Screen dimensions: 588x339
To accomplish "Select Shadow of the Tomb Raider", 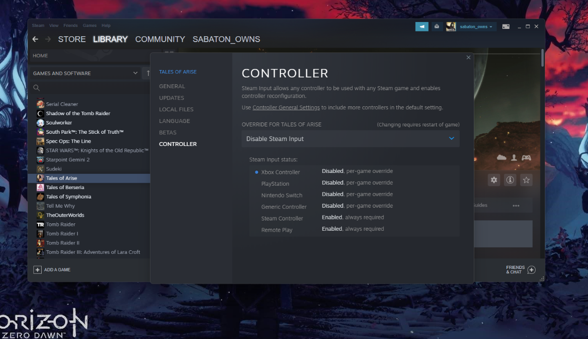I will pos(78,113).
